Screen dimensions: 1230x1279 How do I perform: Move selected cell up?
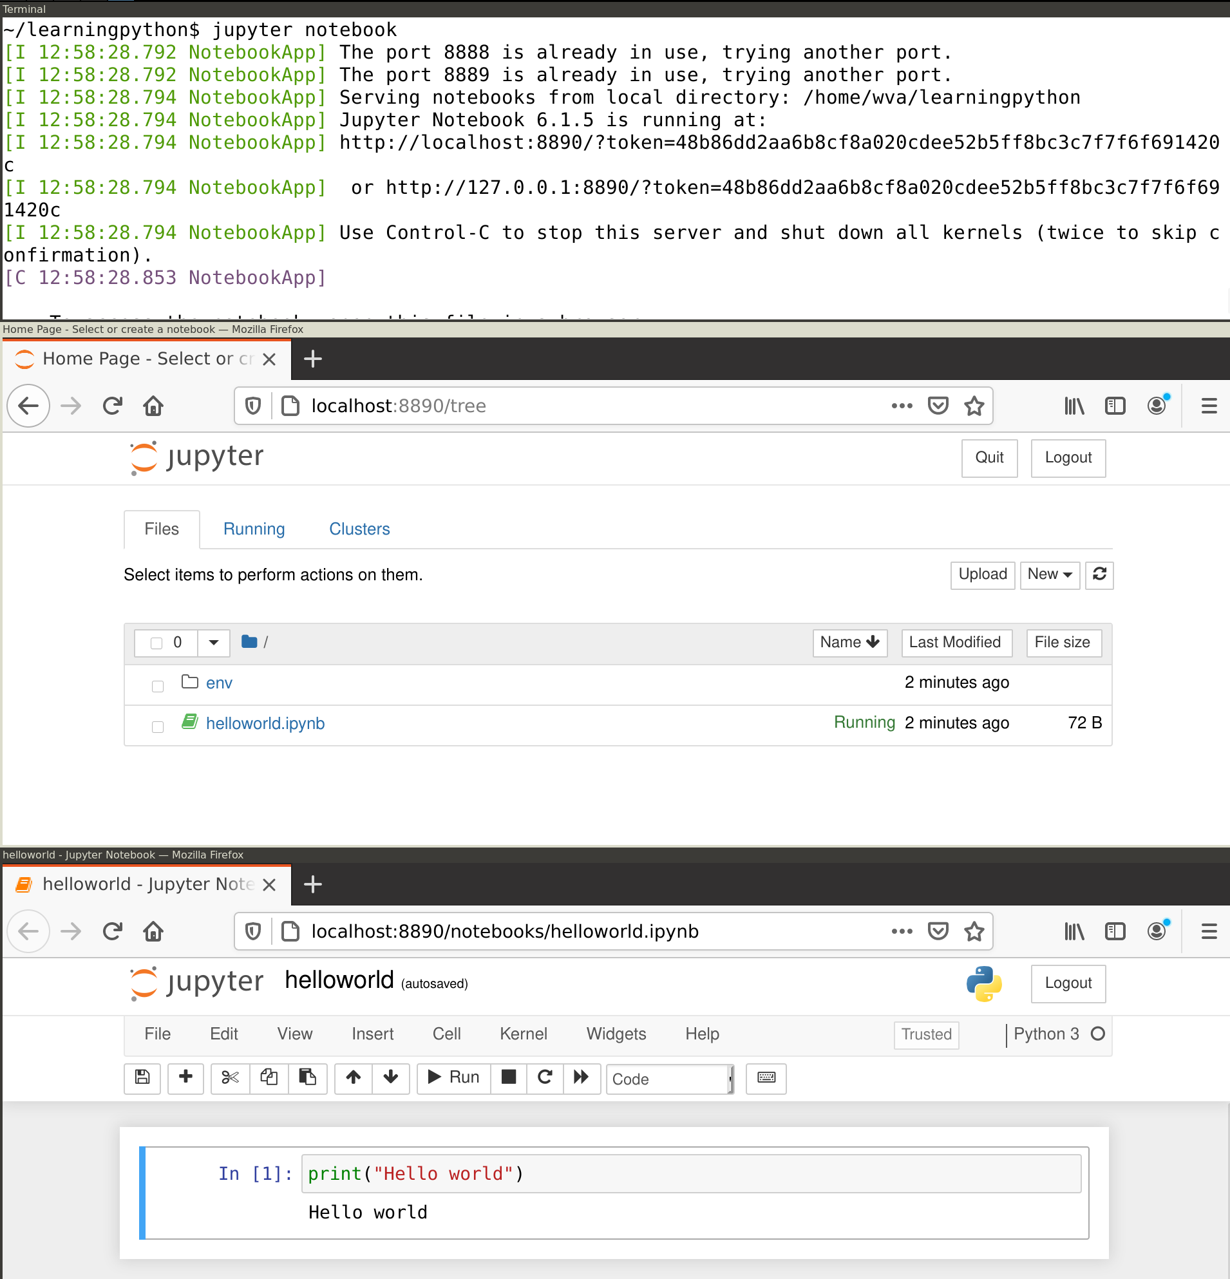coord(353,1077)
